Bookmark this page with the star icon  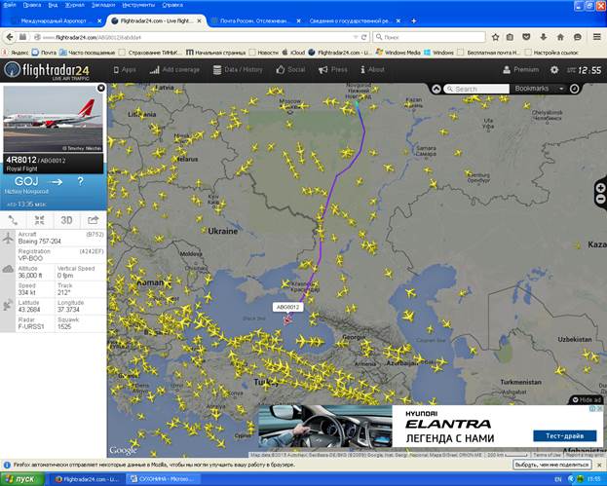pos(495,37)
